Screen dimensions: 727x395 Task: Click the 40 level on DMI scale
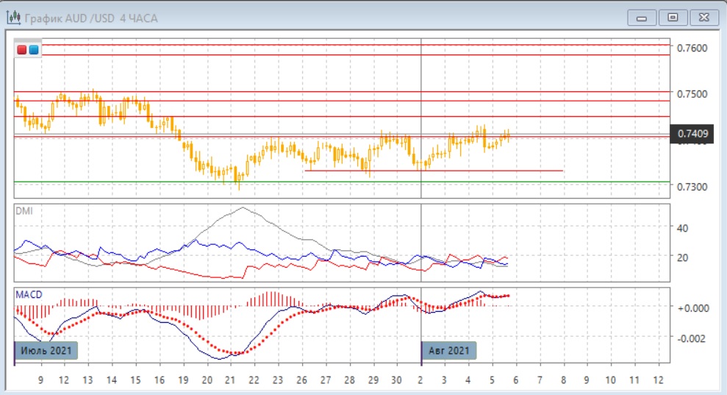point(682,228)
